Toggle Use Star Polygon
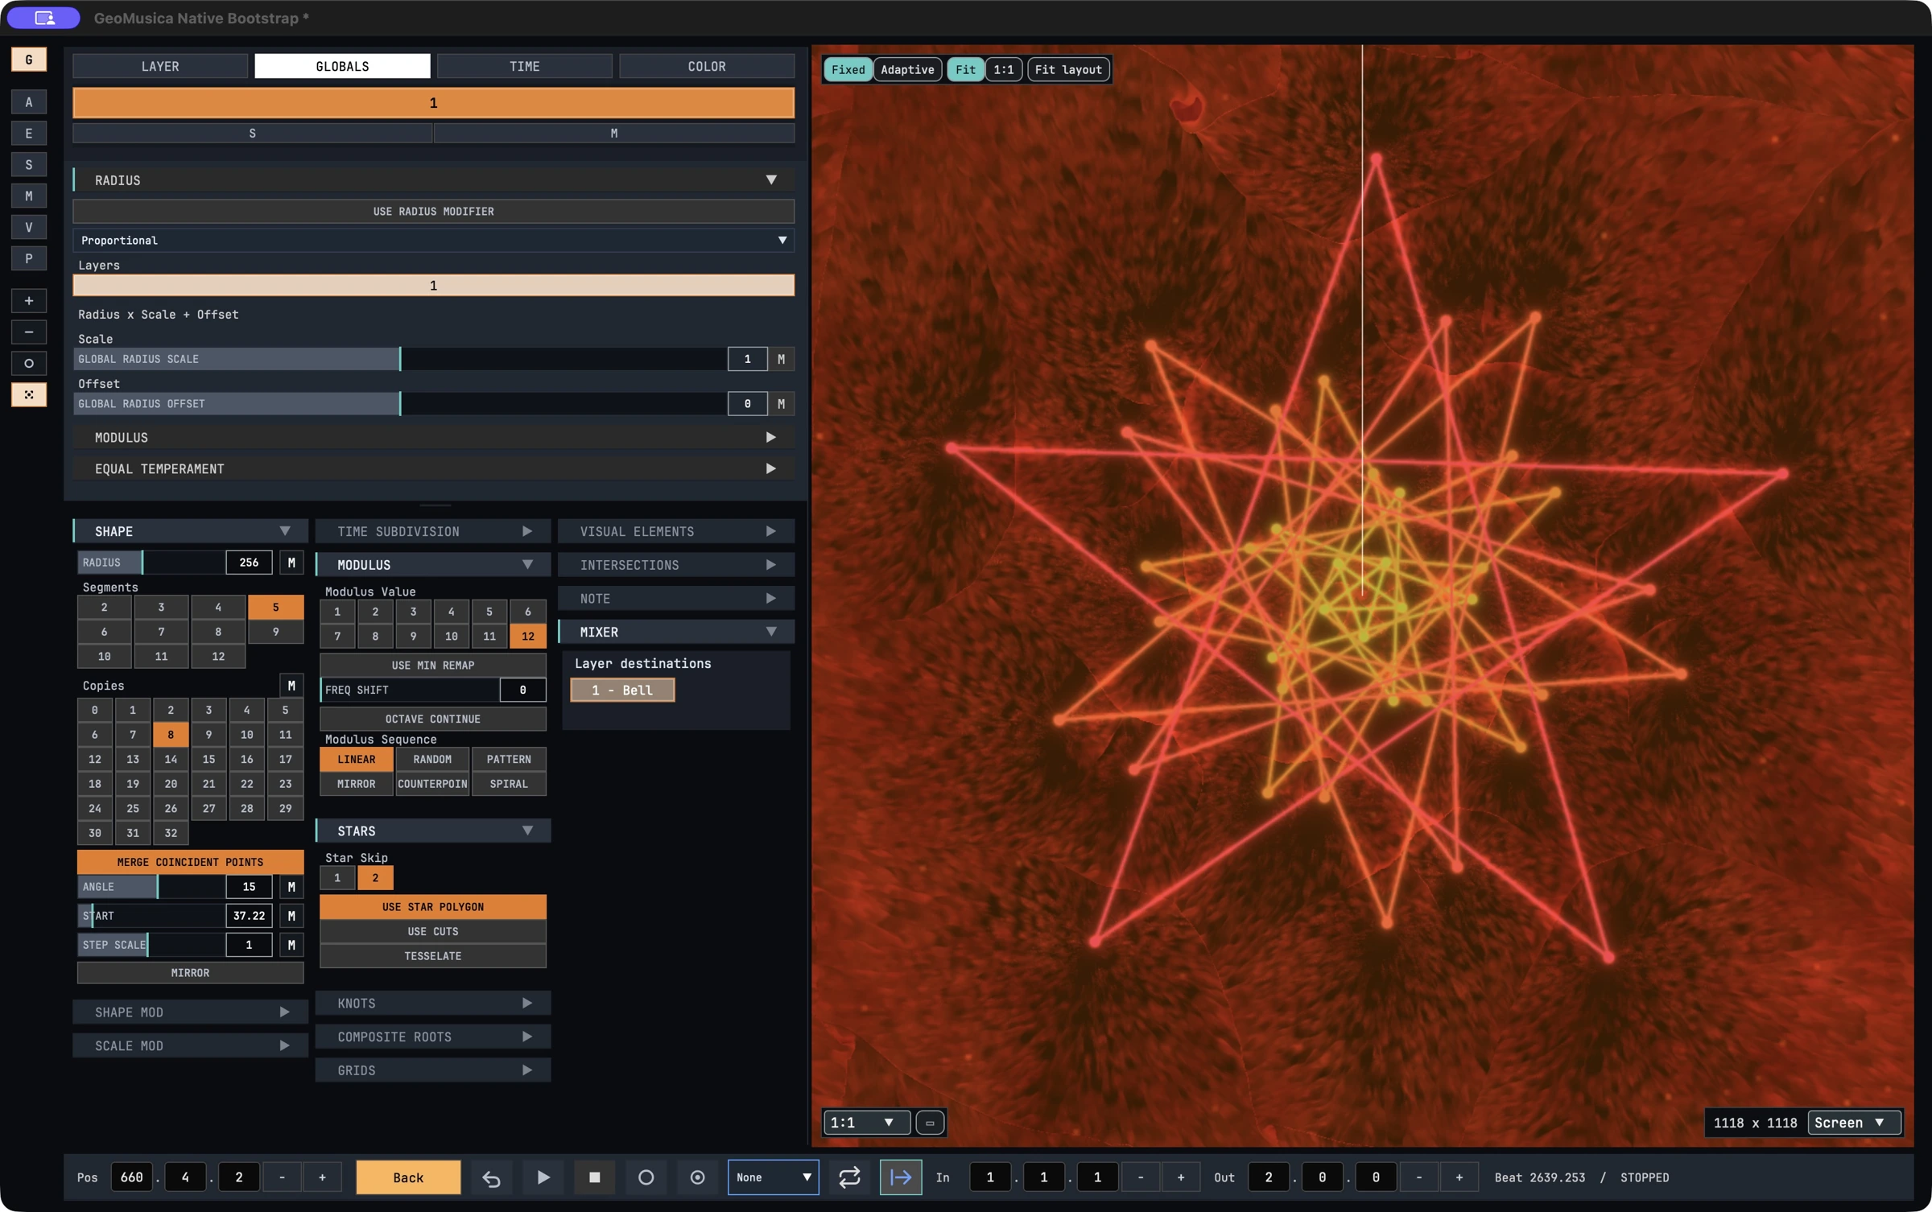 click(433, 907)
